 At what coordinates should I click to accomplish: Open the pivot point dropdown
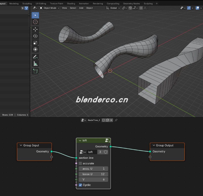125,8
